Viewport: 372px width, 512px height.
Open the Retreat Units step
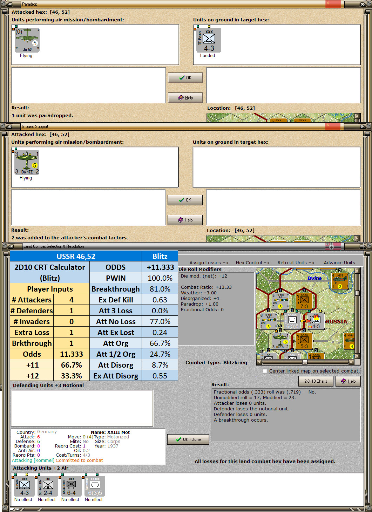point(296,262)
